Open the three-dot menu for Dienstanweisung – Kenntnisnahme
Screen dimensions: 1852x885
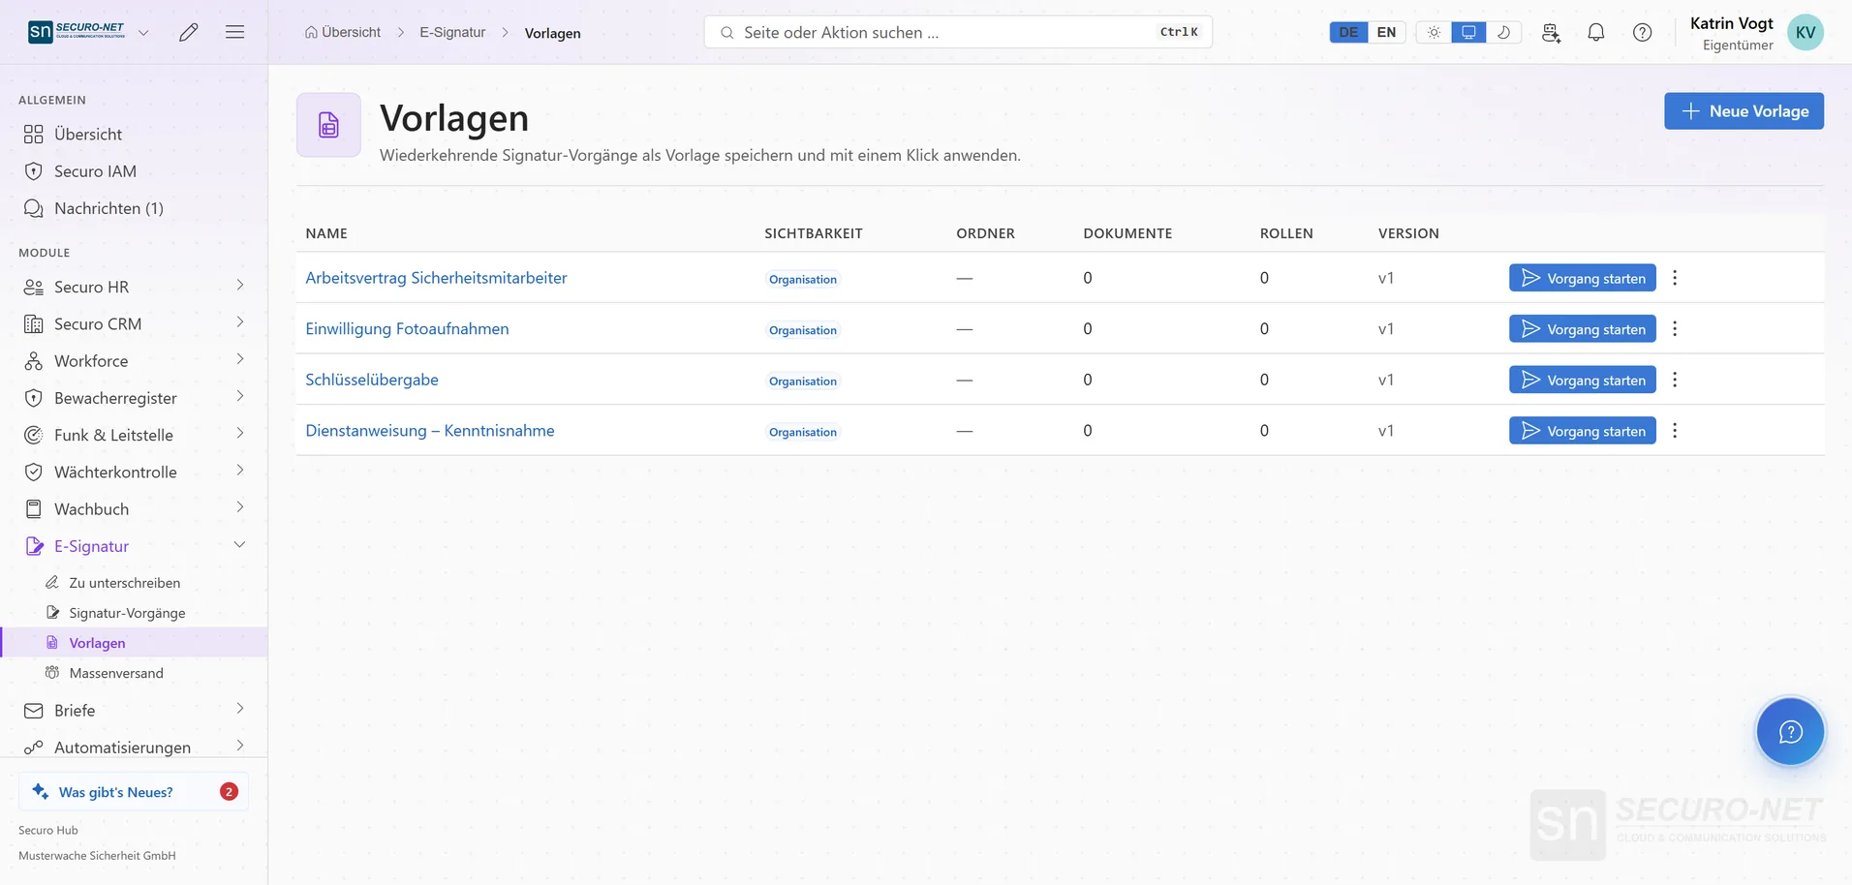coord(1675,431)
